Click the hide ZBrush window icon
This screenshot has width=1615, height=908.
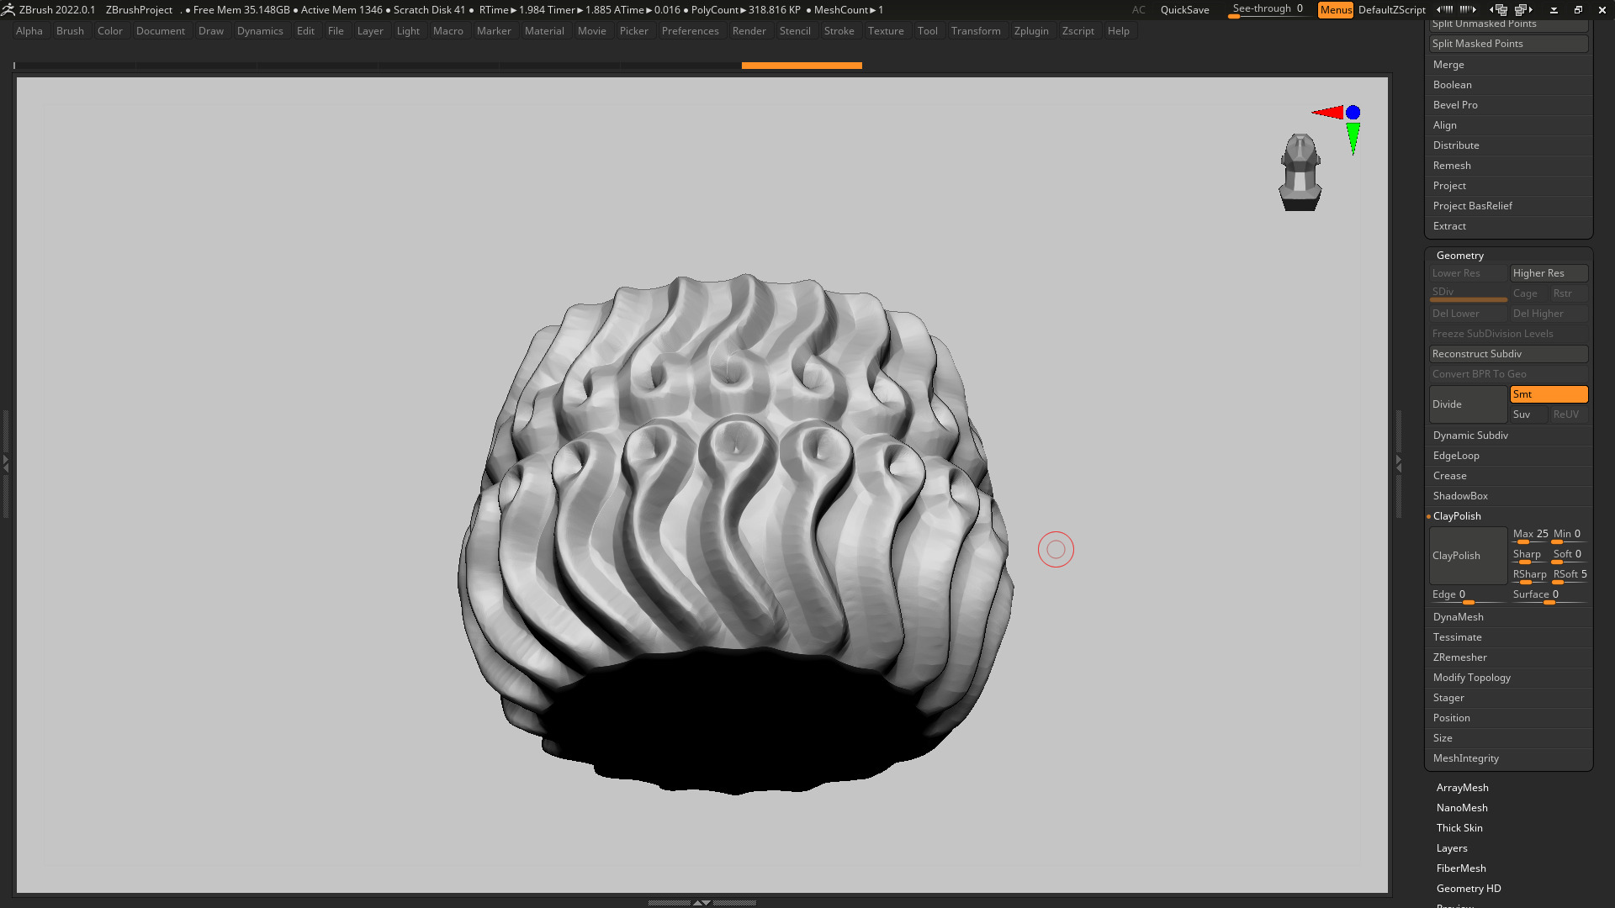(x=1554, y=10)
